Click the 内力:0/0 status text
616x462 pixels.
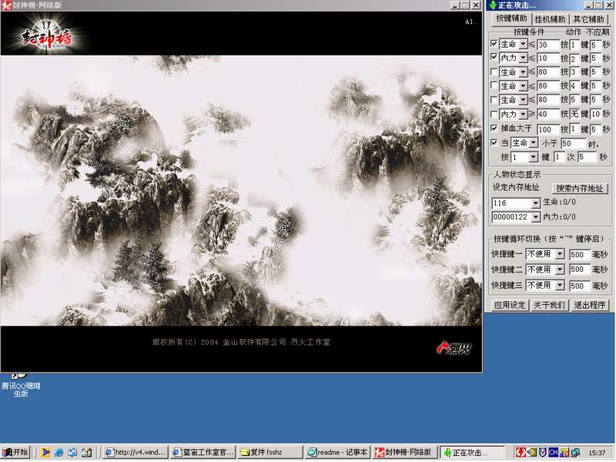coord(559,217)
